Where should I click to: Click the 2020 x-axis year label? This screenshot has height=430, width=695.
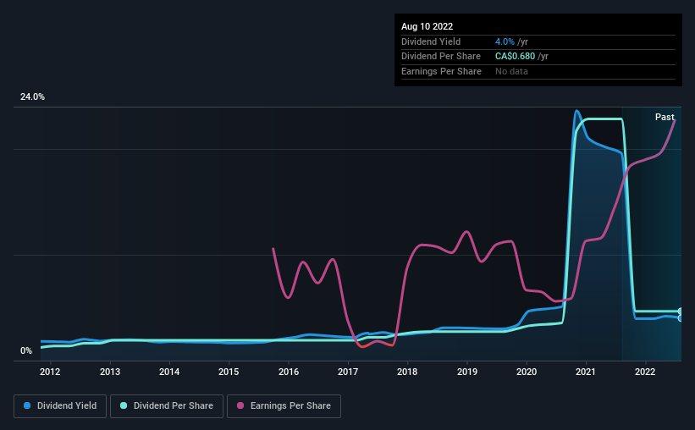coord(527,372)
